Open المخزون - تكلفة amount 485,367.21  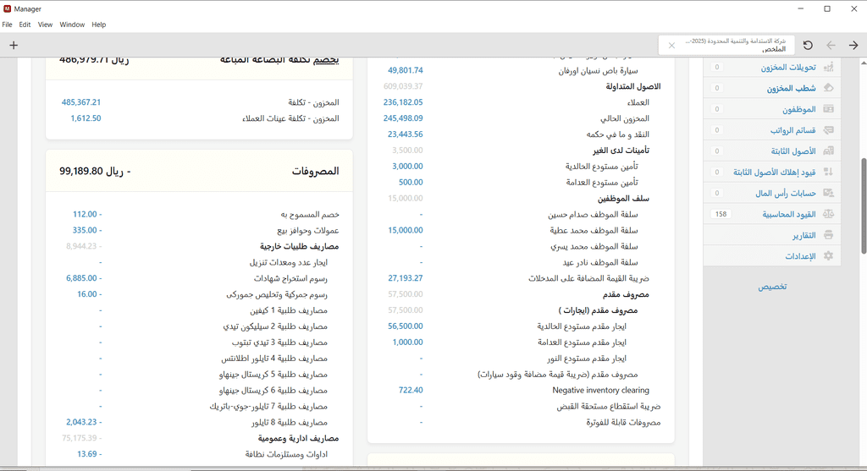(81, 102)
